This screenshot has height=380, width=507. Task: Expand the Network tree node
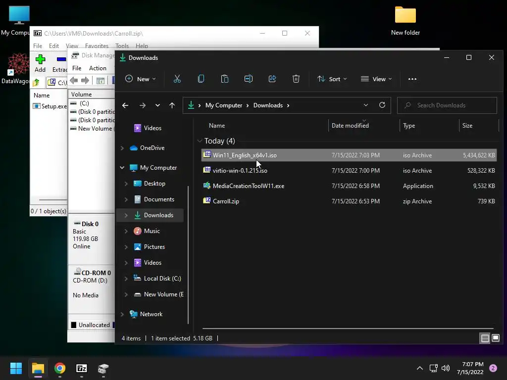click(122, 314)
